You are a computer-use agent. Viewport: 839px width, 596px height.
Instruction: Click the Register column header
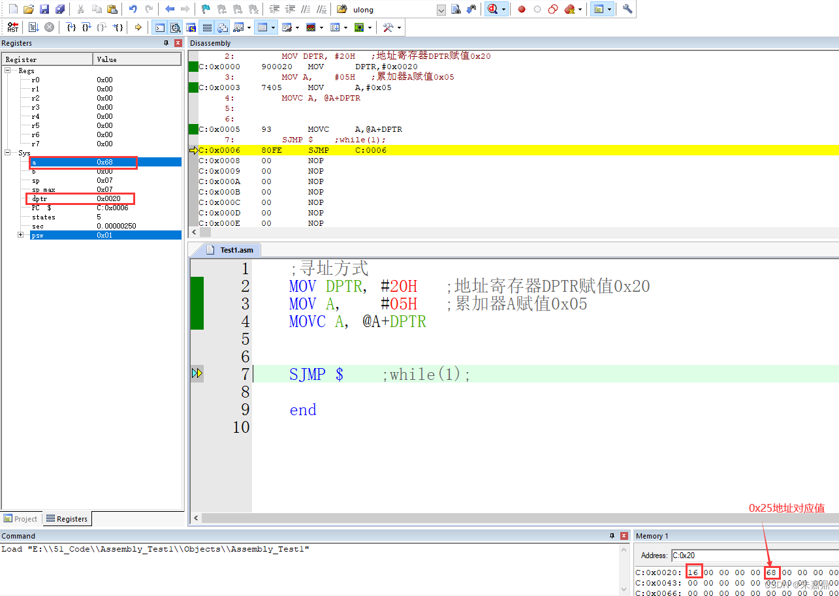pos(48,59)
